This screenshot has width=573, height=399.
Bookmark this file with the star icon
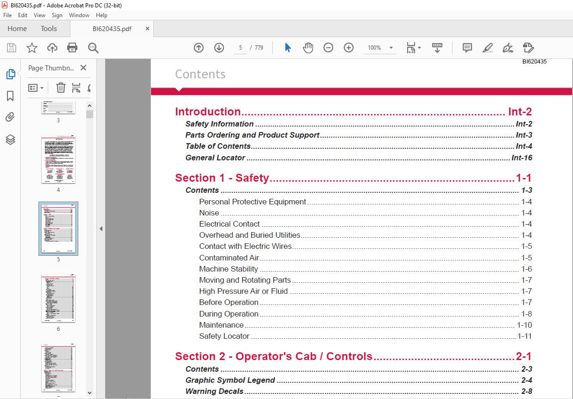(x=31, y=48)
